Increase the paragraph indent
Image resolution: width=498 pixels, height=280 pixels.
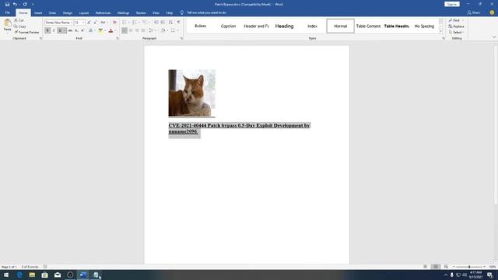pyautogui.click(x=163, y=23)
